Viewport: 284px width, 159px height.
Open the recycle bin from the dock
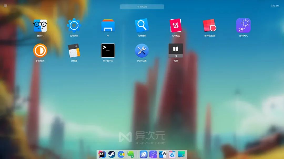(x=172, y=155)
